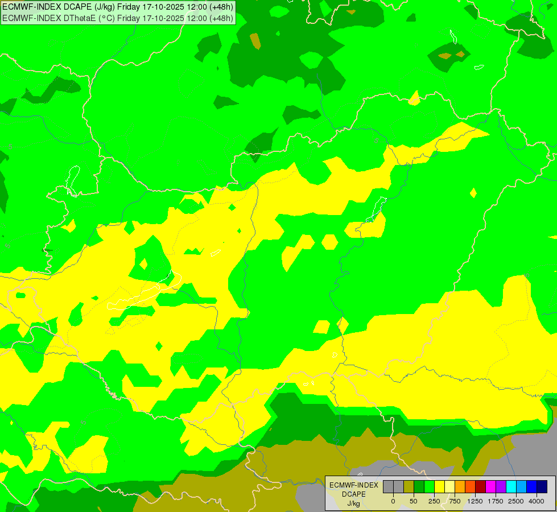Viewport: 557px width, 512px height.
Task: Click the magenta legend swatch
Action: [490, 486]
